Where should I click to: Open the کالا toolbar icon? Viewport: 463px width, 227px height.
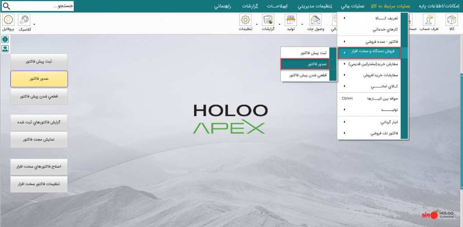[x=451, y=20]
